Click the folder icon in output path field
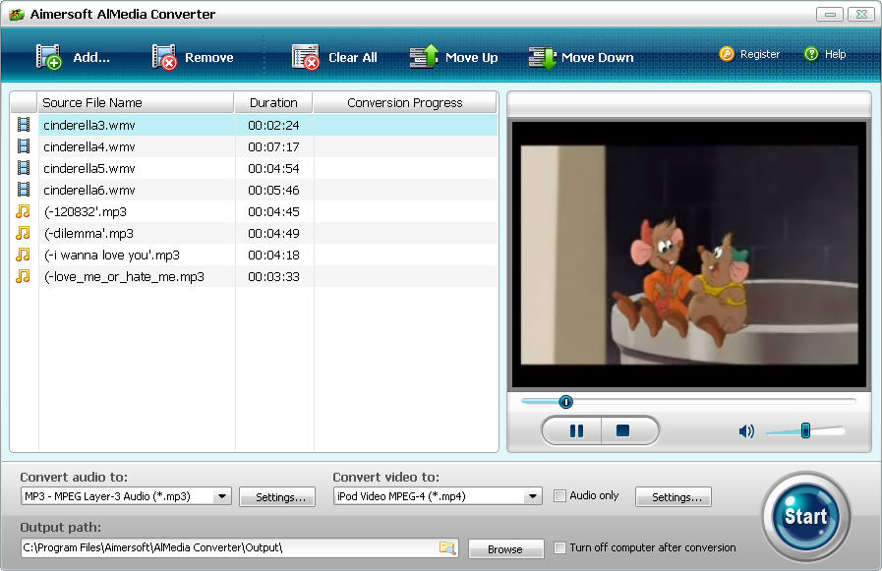Screen dimensions: 882x571 (x=447, y=547)
